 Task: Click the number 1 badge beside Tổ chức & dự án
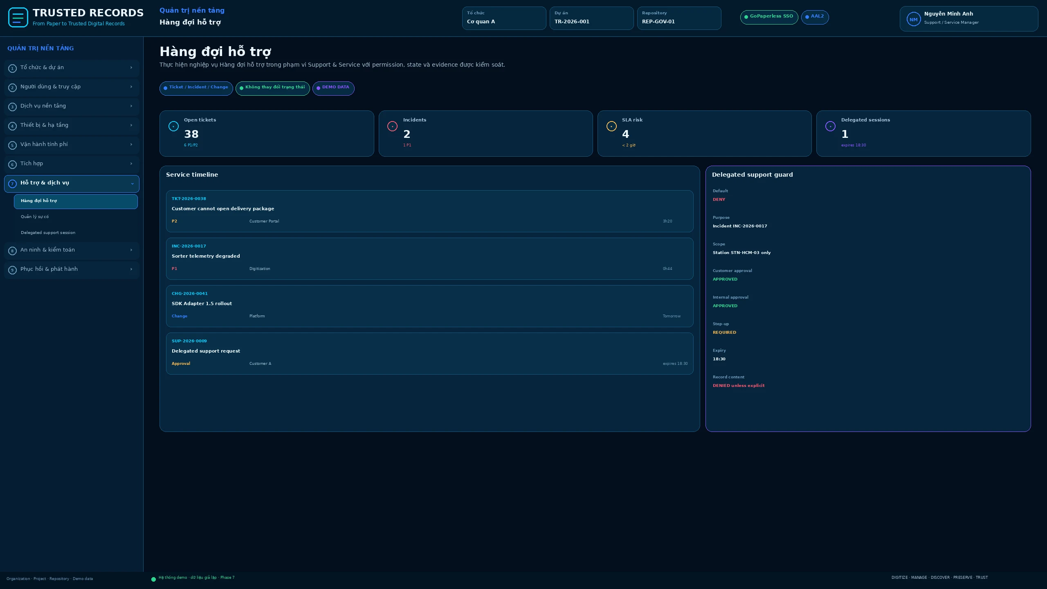click(x=12, y=68)
